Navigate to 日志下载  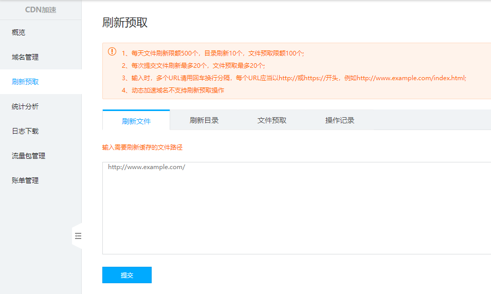pyautogui.click(x=25, y=131)
